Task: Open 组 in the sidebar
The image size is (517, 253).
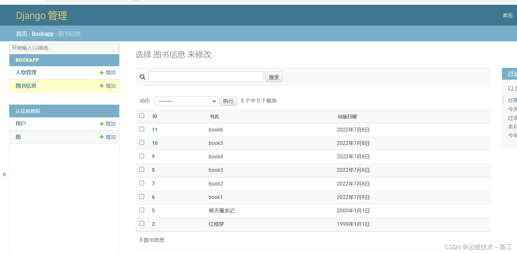Action: [18, 137]
